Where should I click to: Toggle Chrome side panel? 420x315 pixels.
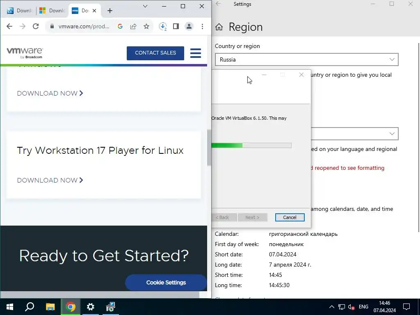(x=176, y=26)
